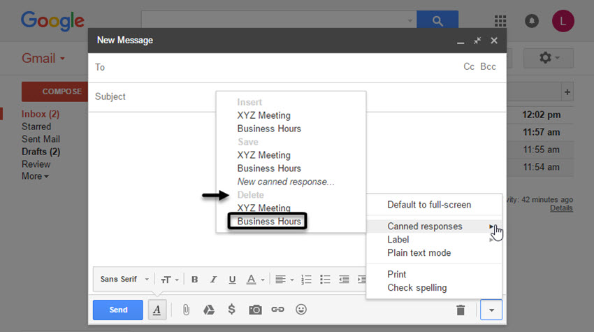Expand Label submenu
The width and height of the screenshot is (594, 332).
(434, 240)
